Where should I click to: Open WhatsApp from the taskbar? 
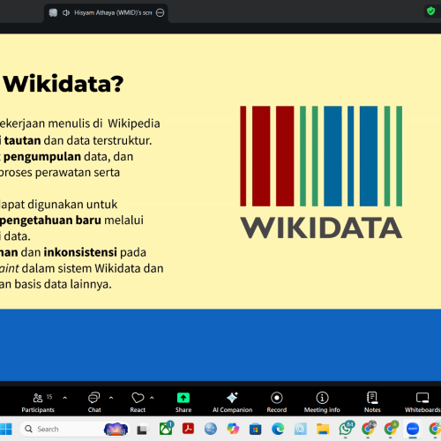(346, 428)
